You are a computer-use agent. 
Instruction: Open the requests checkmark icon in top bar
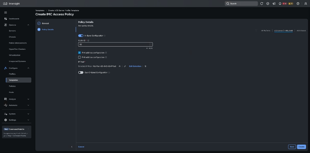(x=268, y=4)
